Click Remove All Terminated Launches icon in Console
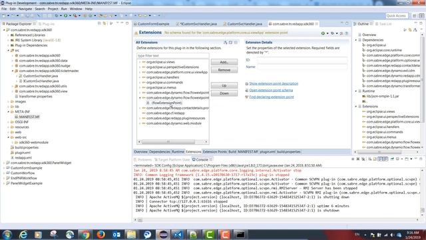 (x=363, y=159)
